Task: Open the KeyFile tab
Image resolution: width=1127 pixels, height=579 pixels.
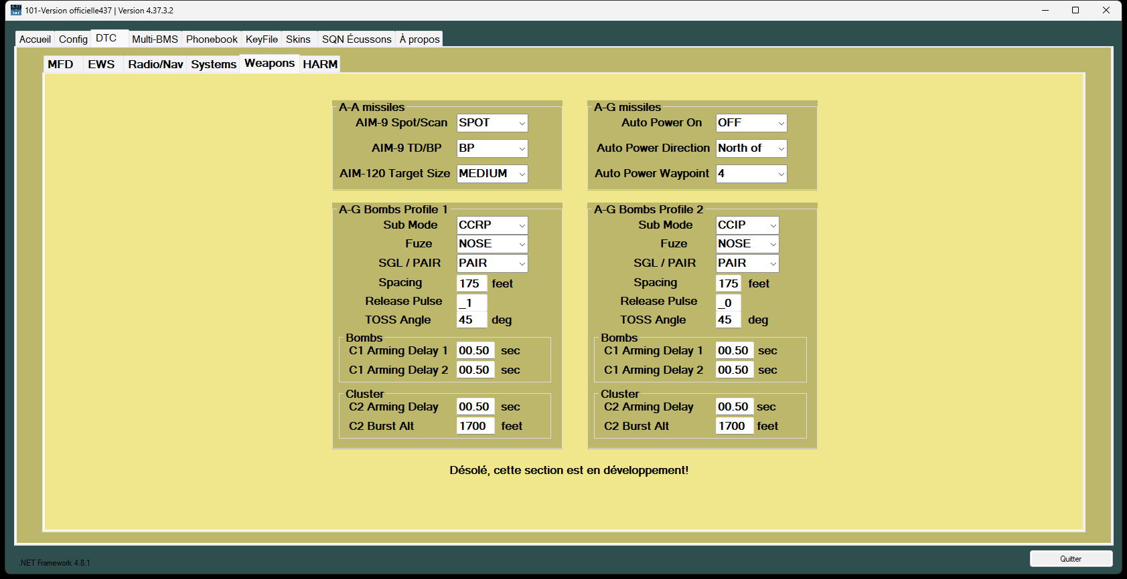Action: pyautogui.click(x=262, y=39)
